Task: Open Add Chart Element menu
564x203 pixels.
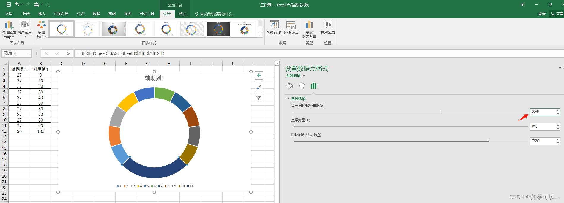Action: [9, 29]
